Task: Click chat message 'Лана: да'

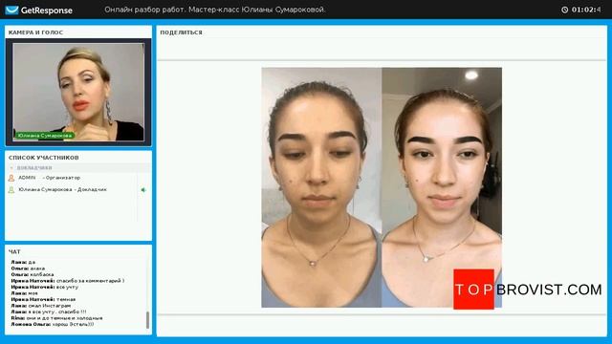Action: click(x=23, y=262)
